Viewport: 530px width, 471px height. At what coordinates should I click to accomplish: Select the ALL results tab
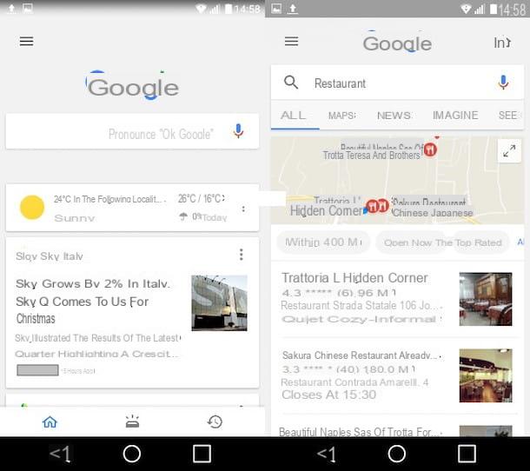293,116
